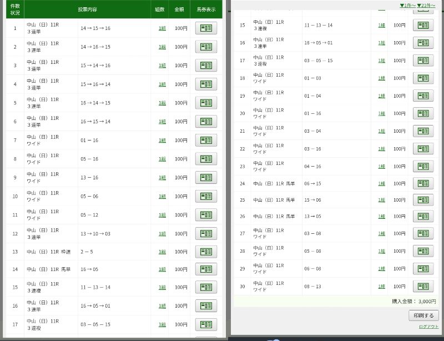The width and height of the screenshot is (444, 341).
Task: View ticket for row 21 ワイド 03−04
Action: (423, 131)
